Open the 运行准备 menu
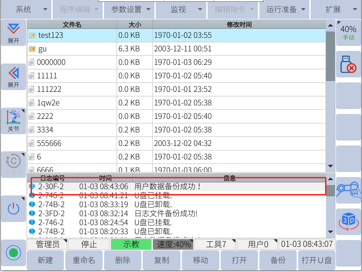Viewport: 362px width, 272px height. (284, 9)
